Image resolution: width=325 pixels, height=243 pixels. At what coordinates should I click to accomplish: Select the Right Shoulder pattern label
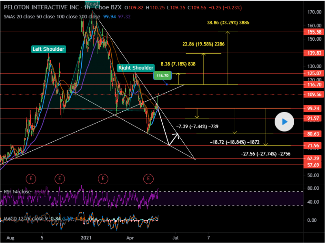pyautogui.click(x=136, y=68)
